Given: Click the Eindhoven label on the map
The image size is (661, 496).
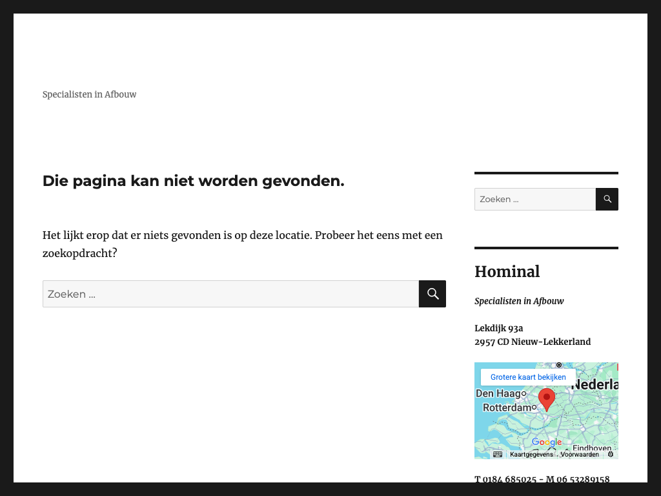Looking at the screenshot, I should 592,448.
